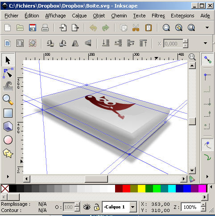Viewport: 215px width, 216px height.
Task: Select the Circle ellipse tool
Action: (8, 140)
